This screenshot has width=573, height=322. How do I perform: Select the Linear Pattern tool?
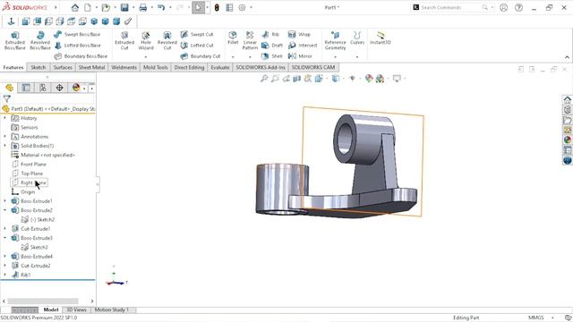(250, 40)
